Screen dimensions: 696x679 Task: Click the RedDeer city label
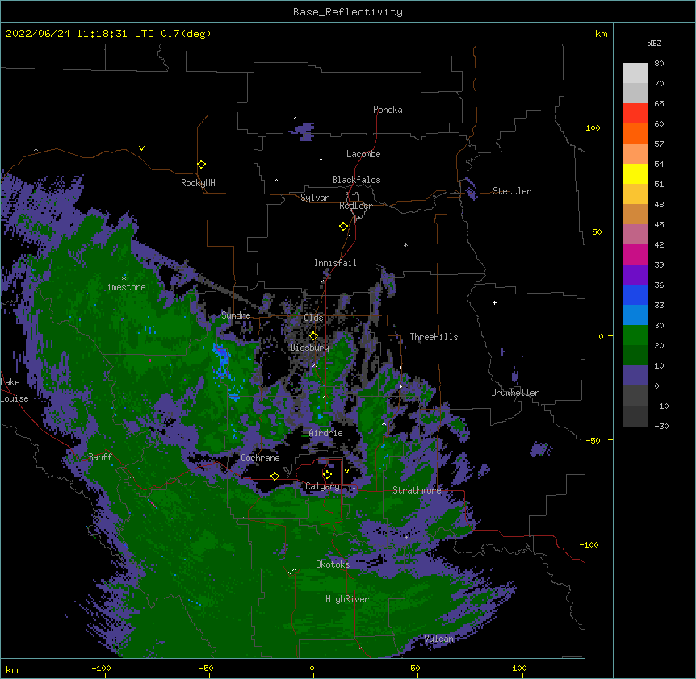(x=355, y=206)
